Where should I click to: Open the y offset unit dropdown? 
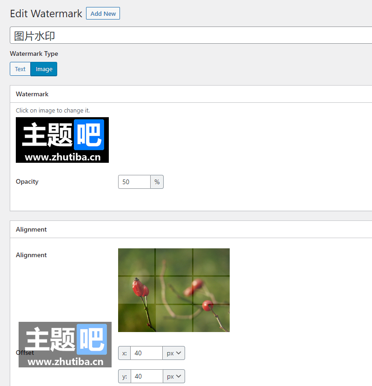point(174,376)
